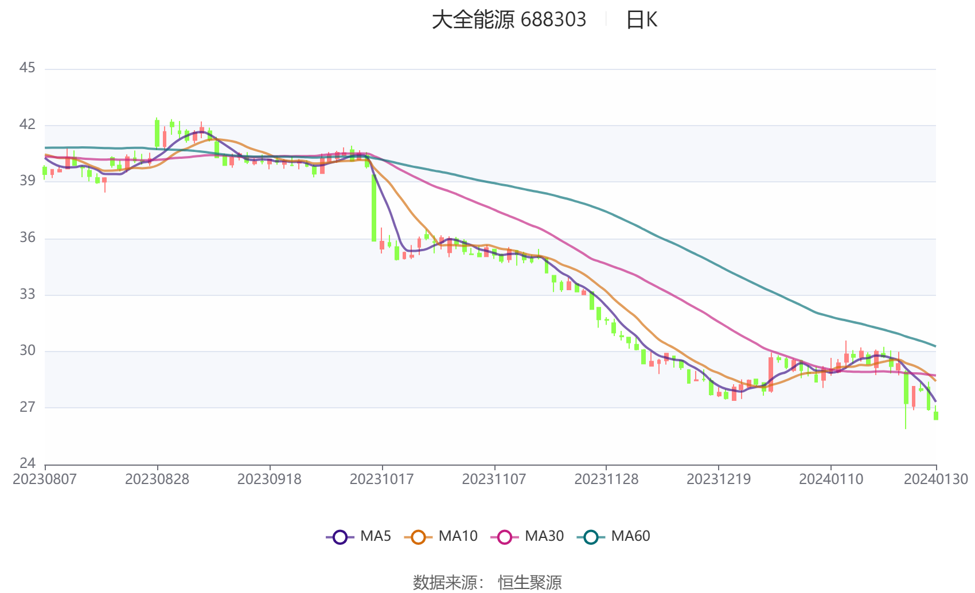The image size is (975, 593).
Task: Select the 20240130 date axis label
Action: (936, 479)
